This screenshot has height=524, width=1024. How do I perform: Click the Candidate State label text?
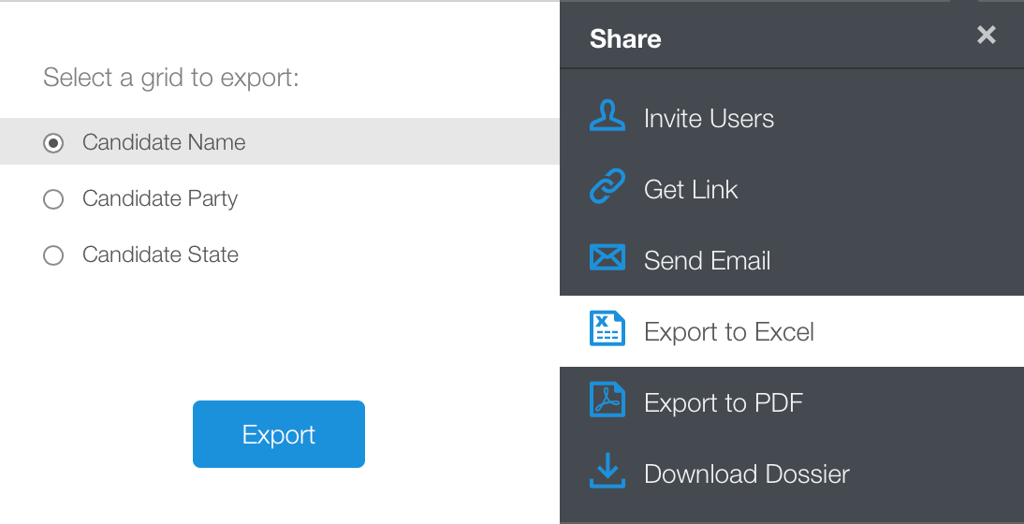click(160, 255)
